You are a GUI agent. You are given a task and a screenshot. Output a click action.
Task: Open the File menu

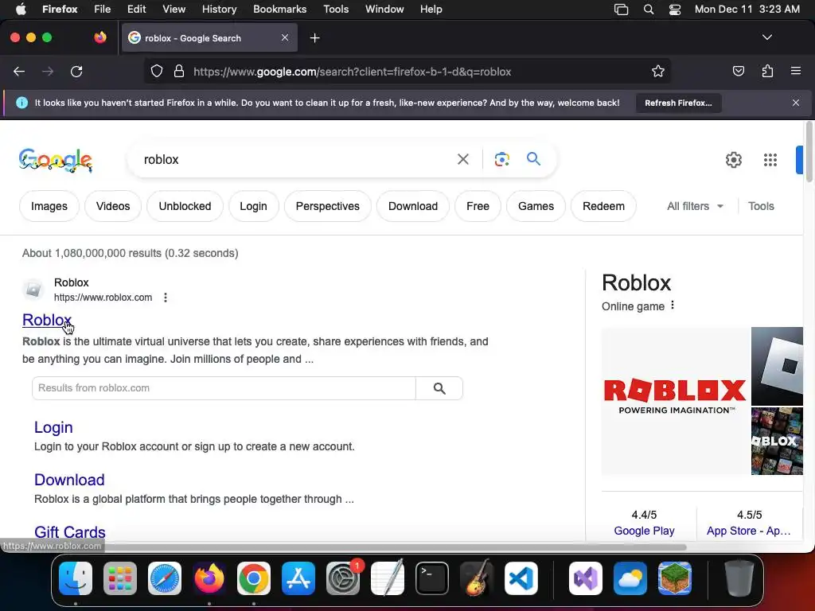pyautogui.click(x=102, y=10)
